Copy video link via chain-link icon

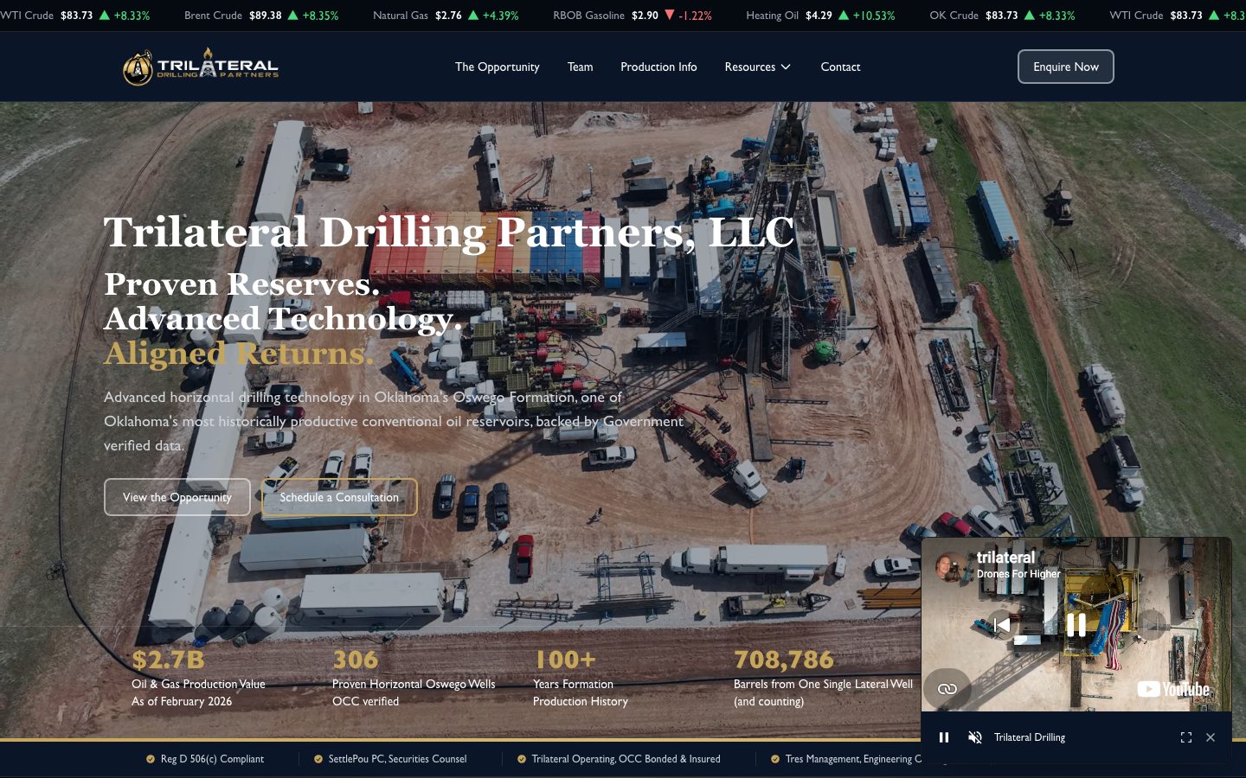coord(947,689)
